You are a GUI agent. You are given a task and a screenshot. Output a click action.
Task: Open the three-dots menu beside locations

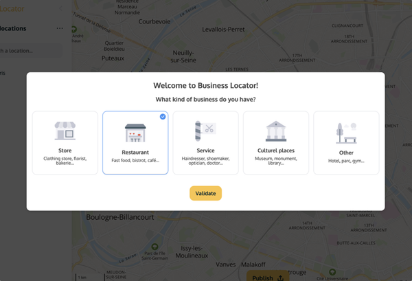coord(60,28)
